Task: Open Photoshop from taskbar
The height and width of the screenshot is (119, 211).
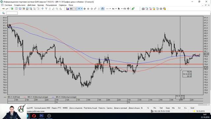Action: (42, 116)
